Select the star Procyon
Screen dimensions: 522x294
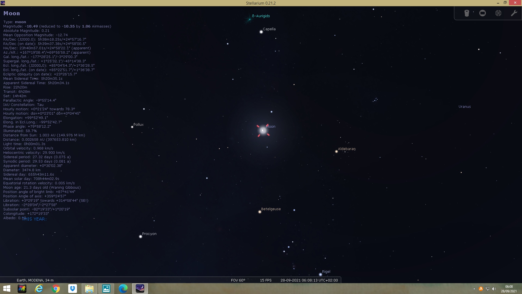(141, 237)
